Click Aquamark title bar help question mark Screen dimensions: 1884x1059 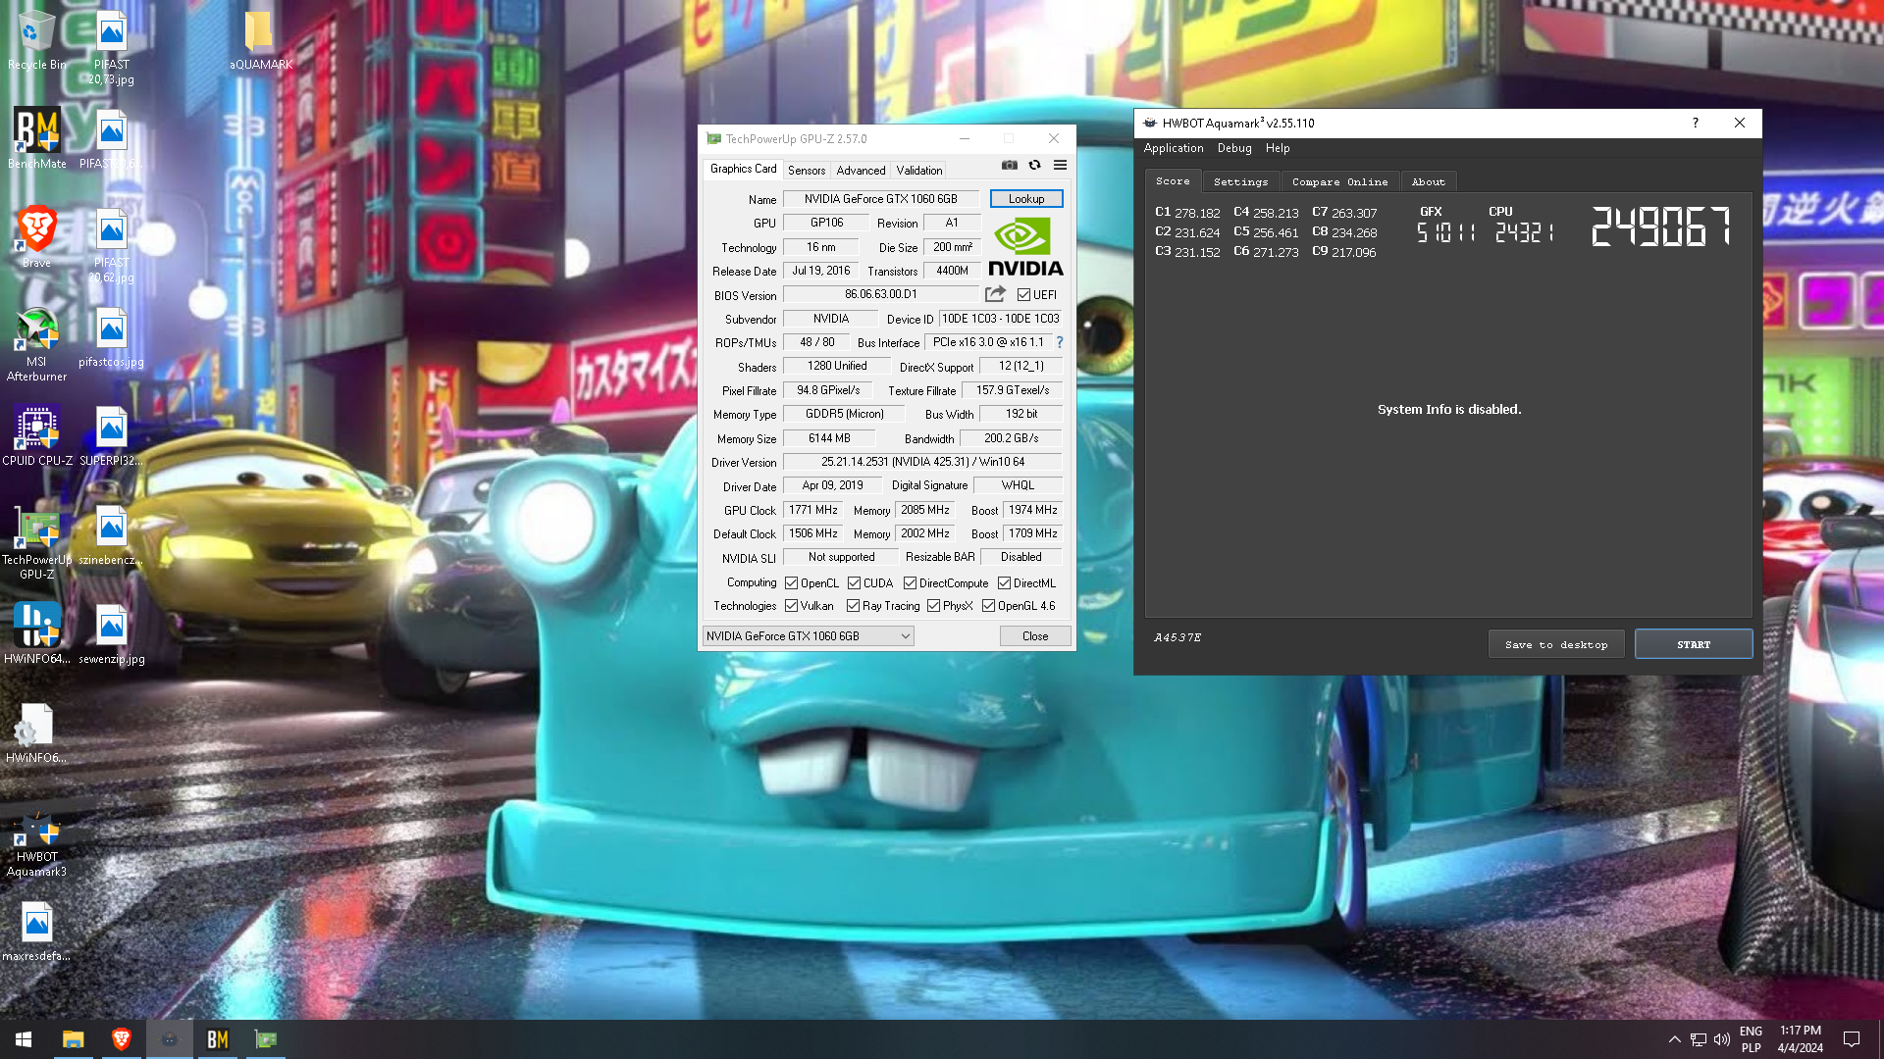click(x=1695, y=123)
